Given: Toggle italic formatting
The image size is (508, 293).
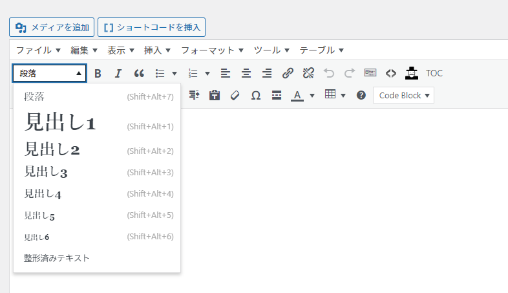Looking at the screenshot, I should point(118,73).
